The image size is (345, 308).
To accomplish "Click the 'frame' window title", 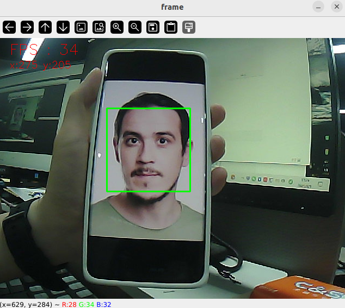I will (x=172, y=7).
